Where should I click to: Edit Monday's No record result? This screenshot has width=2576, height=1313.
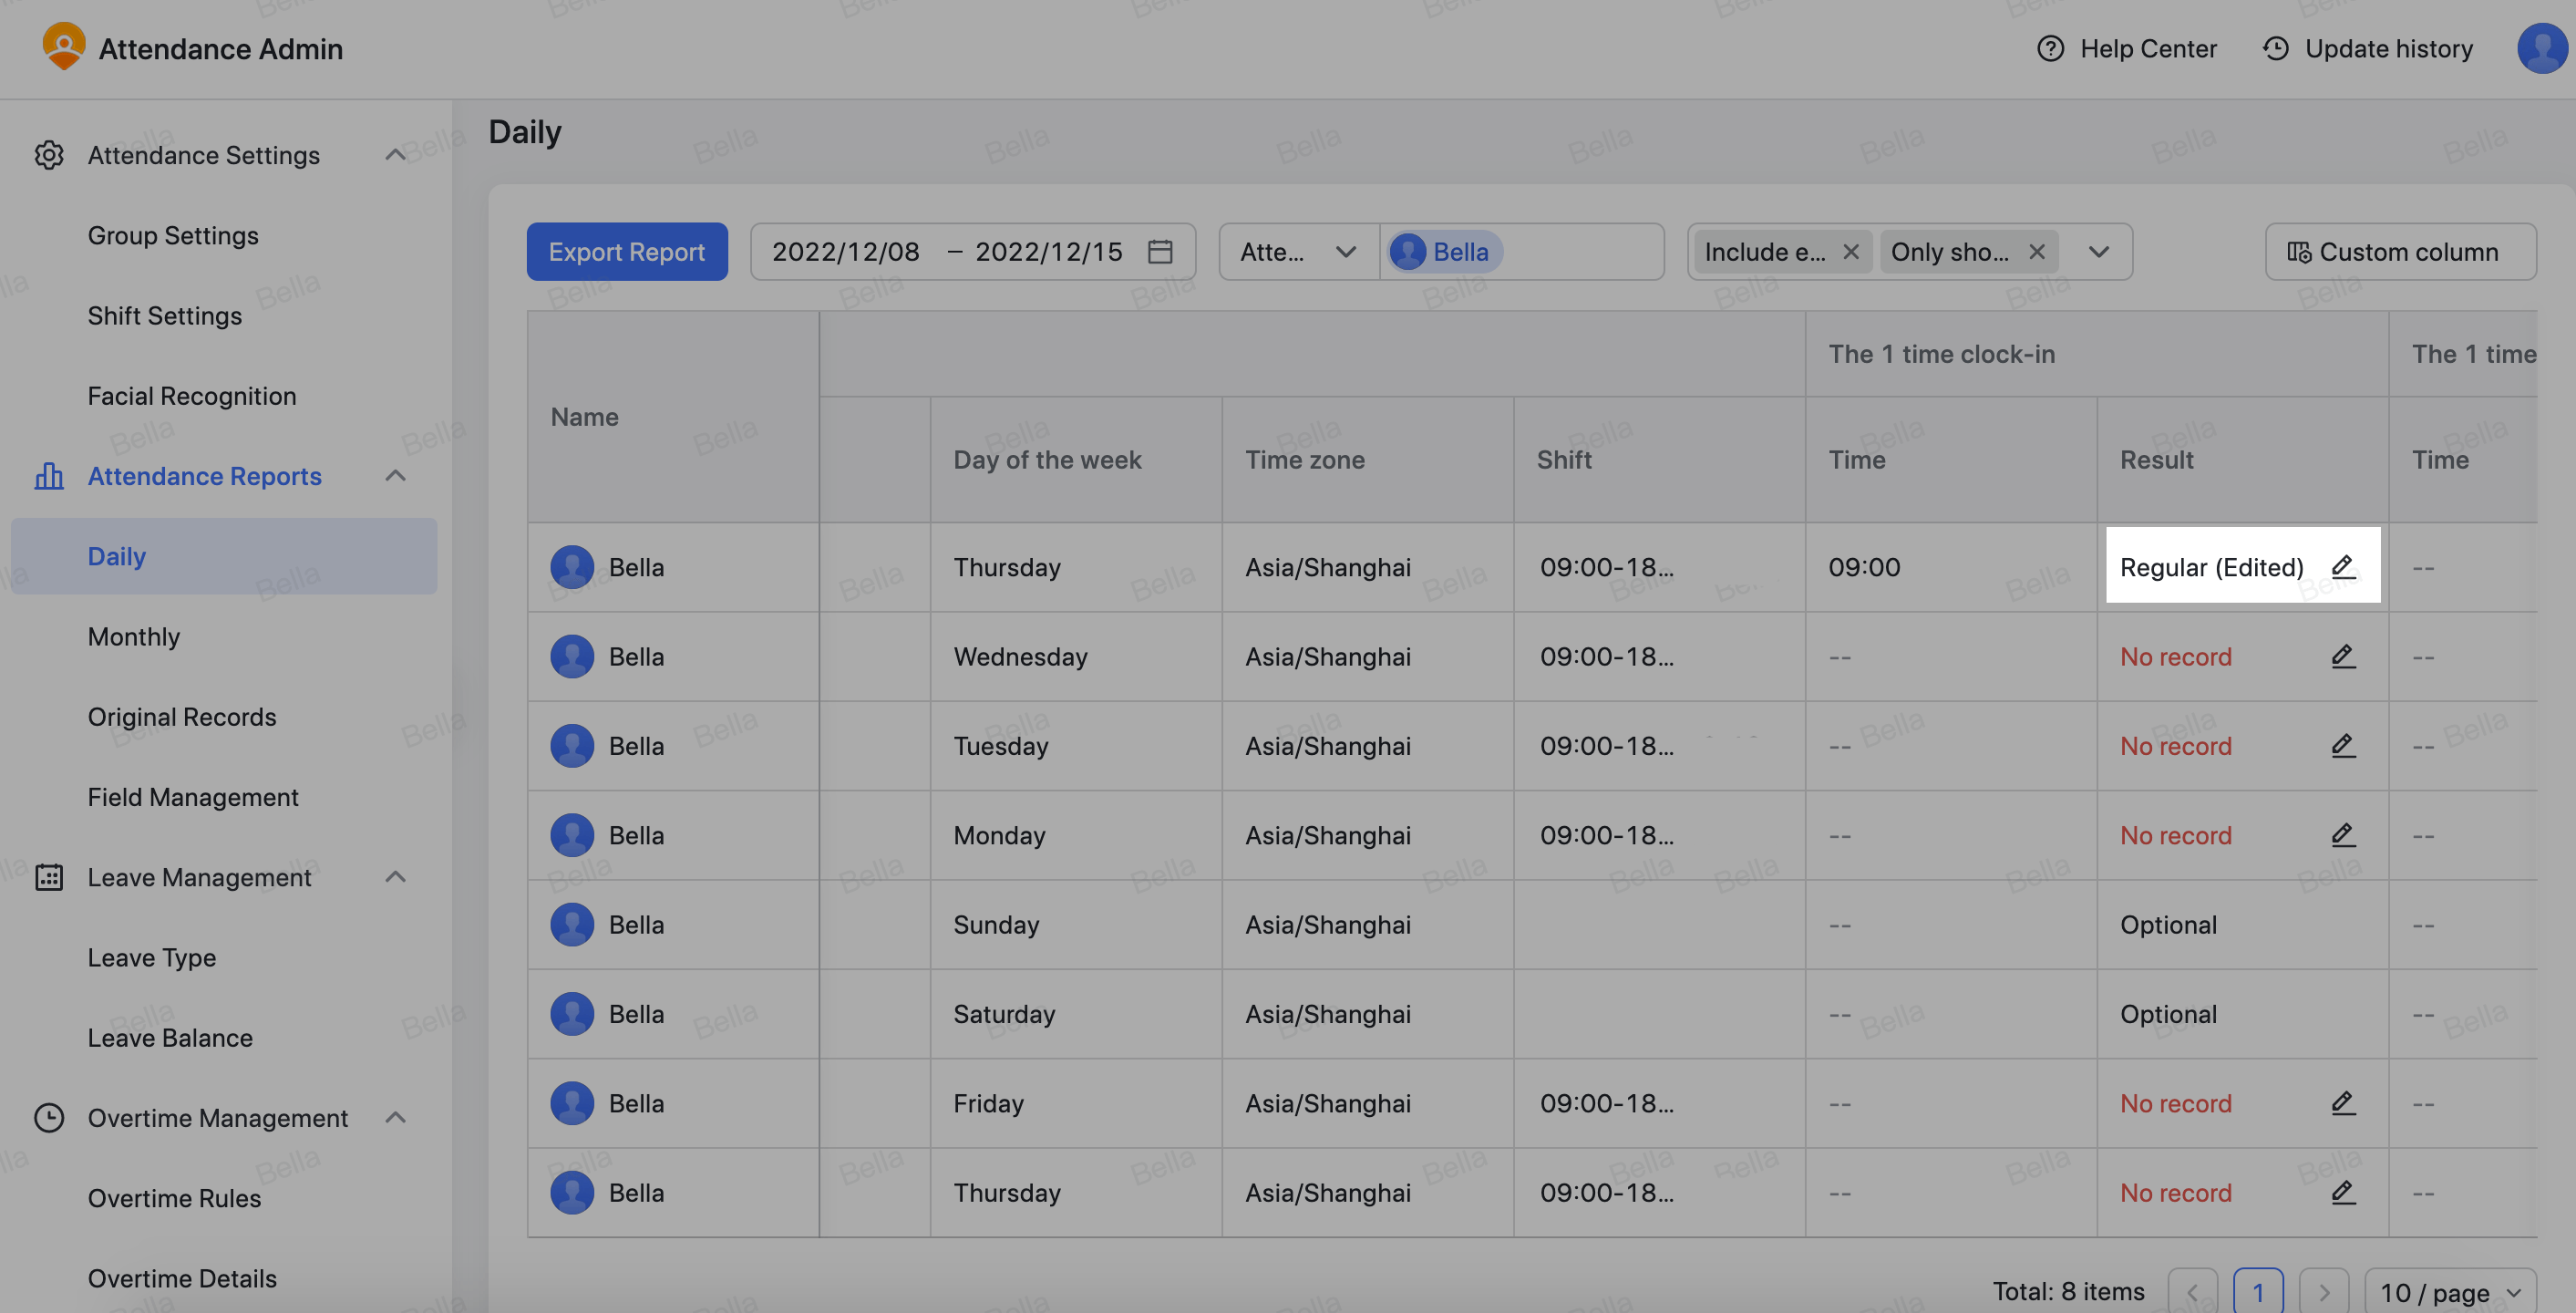(2342, 835)
